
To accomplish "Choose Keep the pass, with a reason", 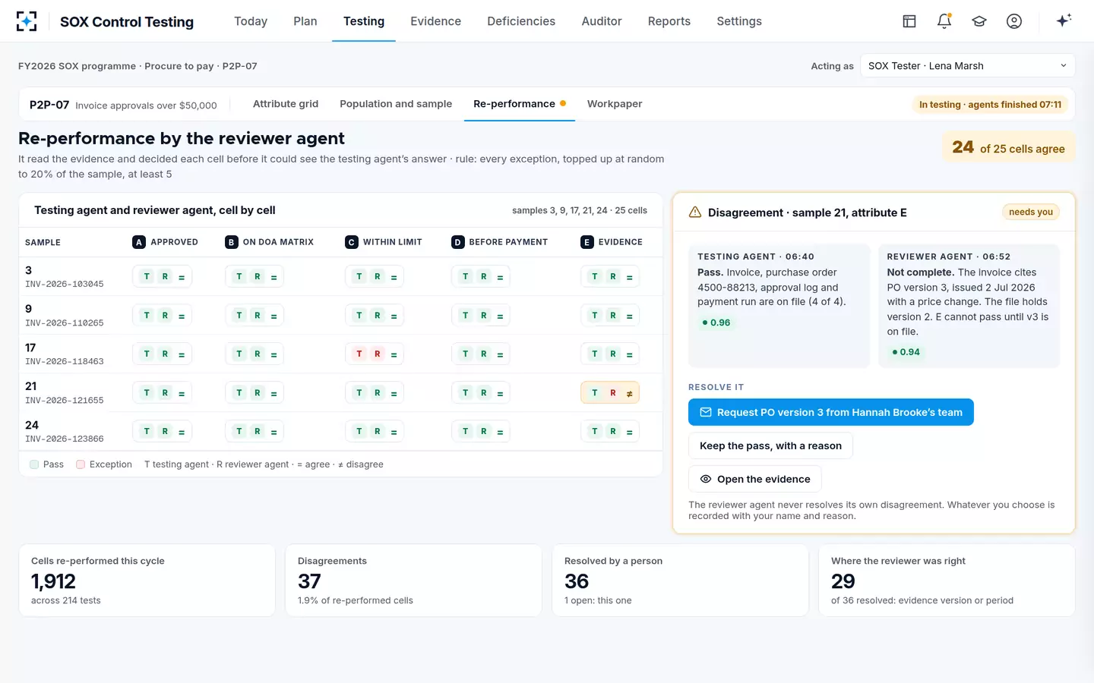I will point(770,445).
